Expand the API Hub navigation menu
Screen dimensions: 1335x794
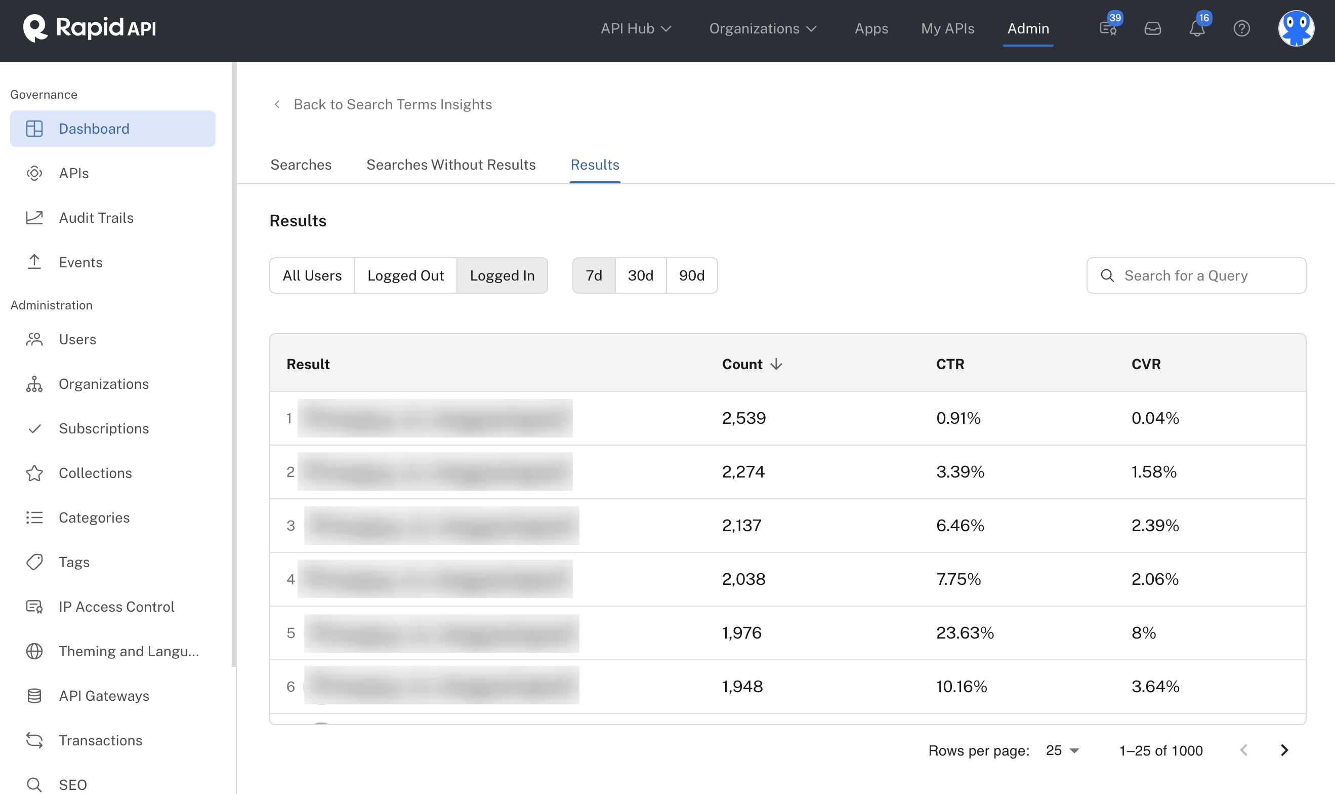pos(636,28)
